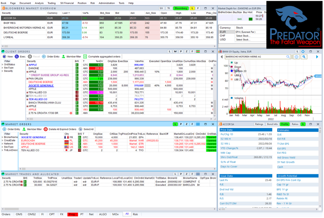This screenshot has height=218, width=324.
Task: Click the colored lines icon in Client Orders header
Action: [198, 52]
